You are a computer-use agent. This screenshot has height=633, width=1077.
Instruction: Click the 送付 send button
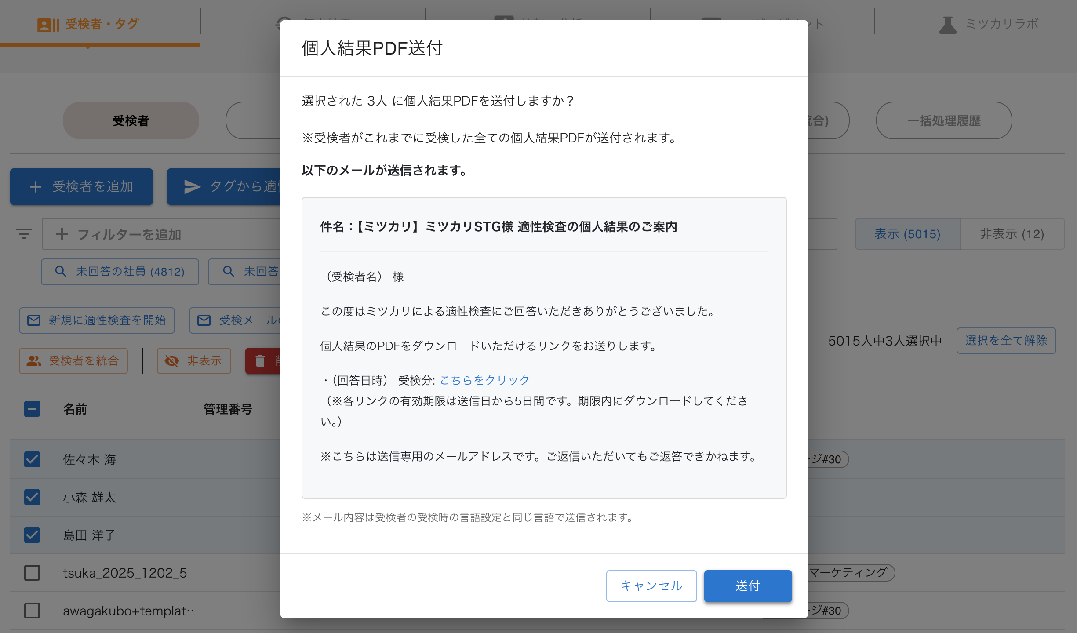(x=747, y=586)
